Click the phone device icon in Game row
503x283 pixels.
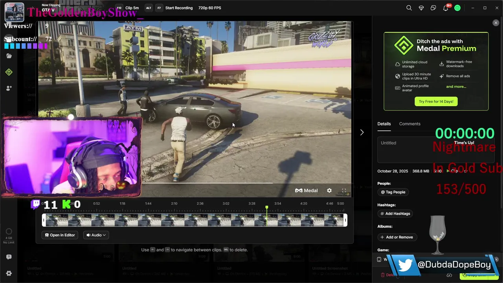point(379,259)
